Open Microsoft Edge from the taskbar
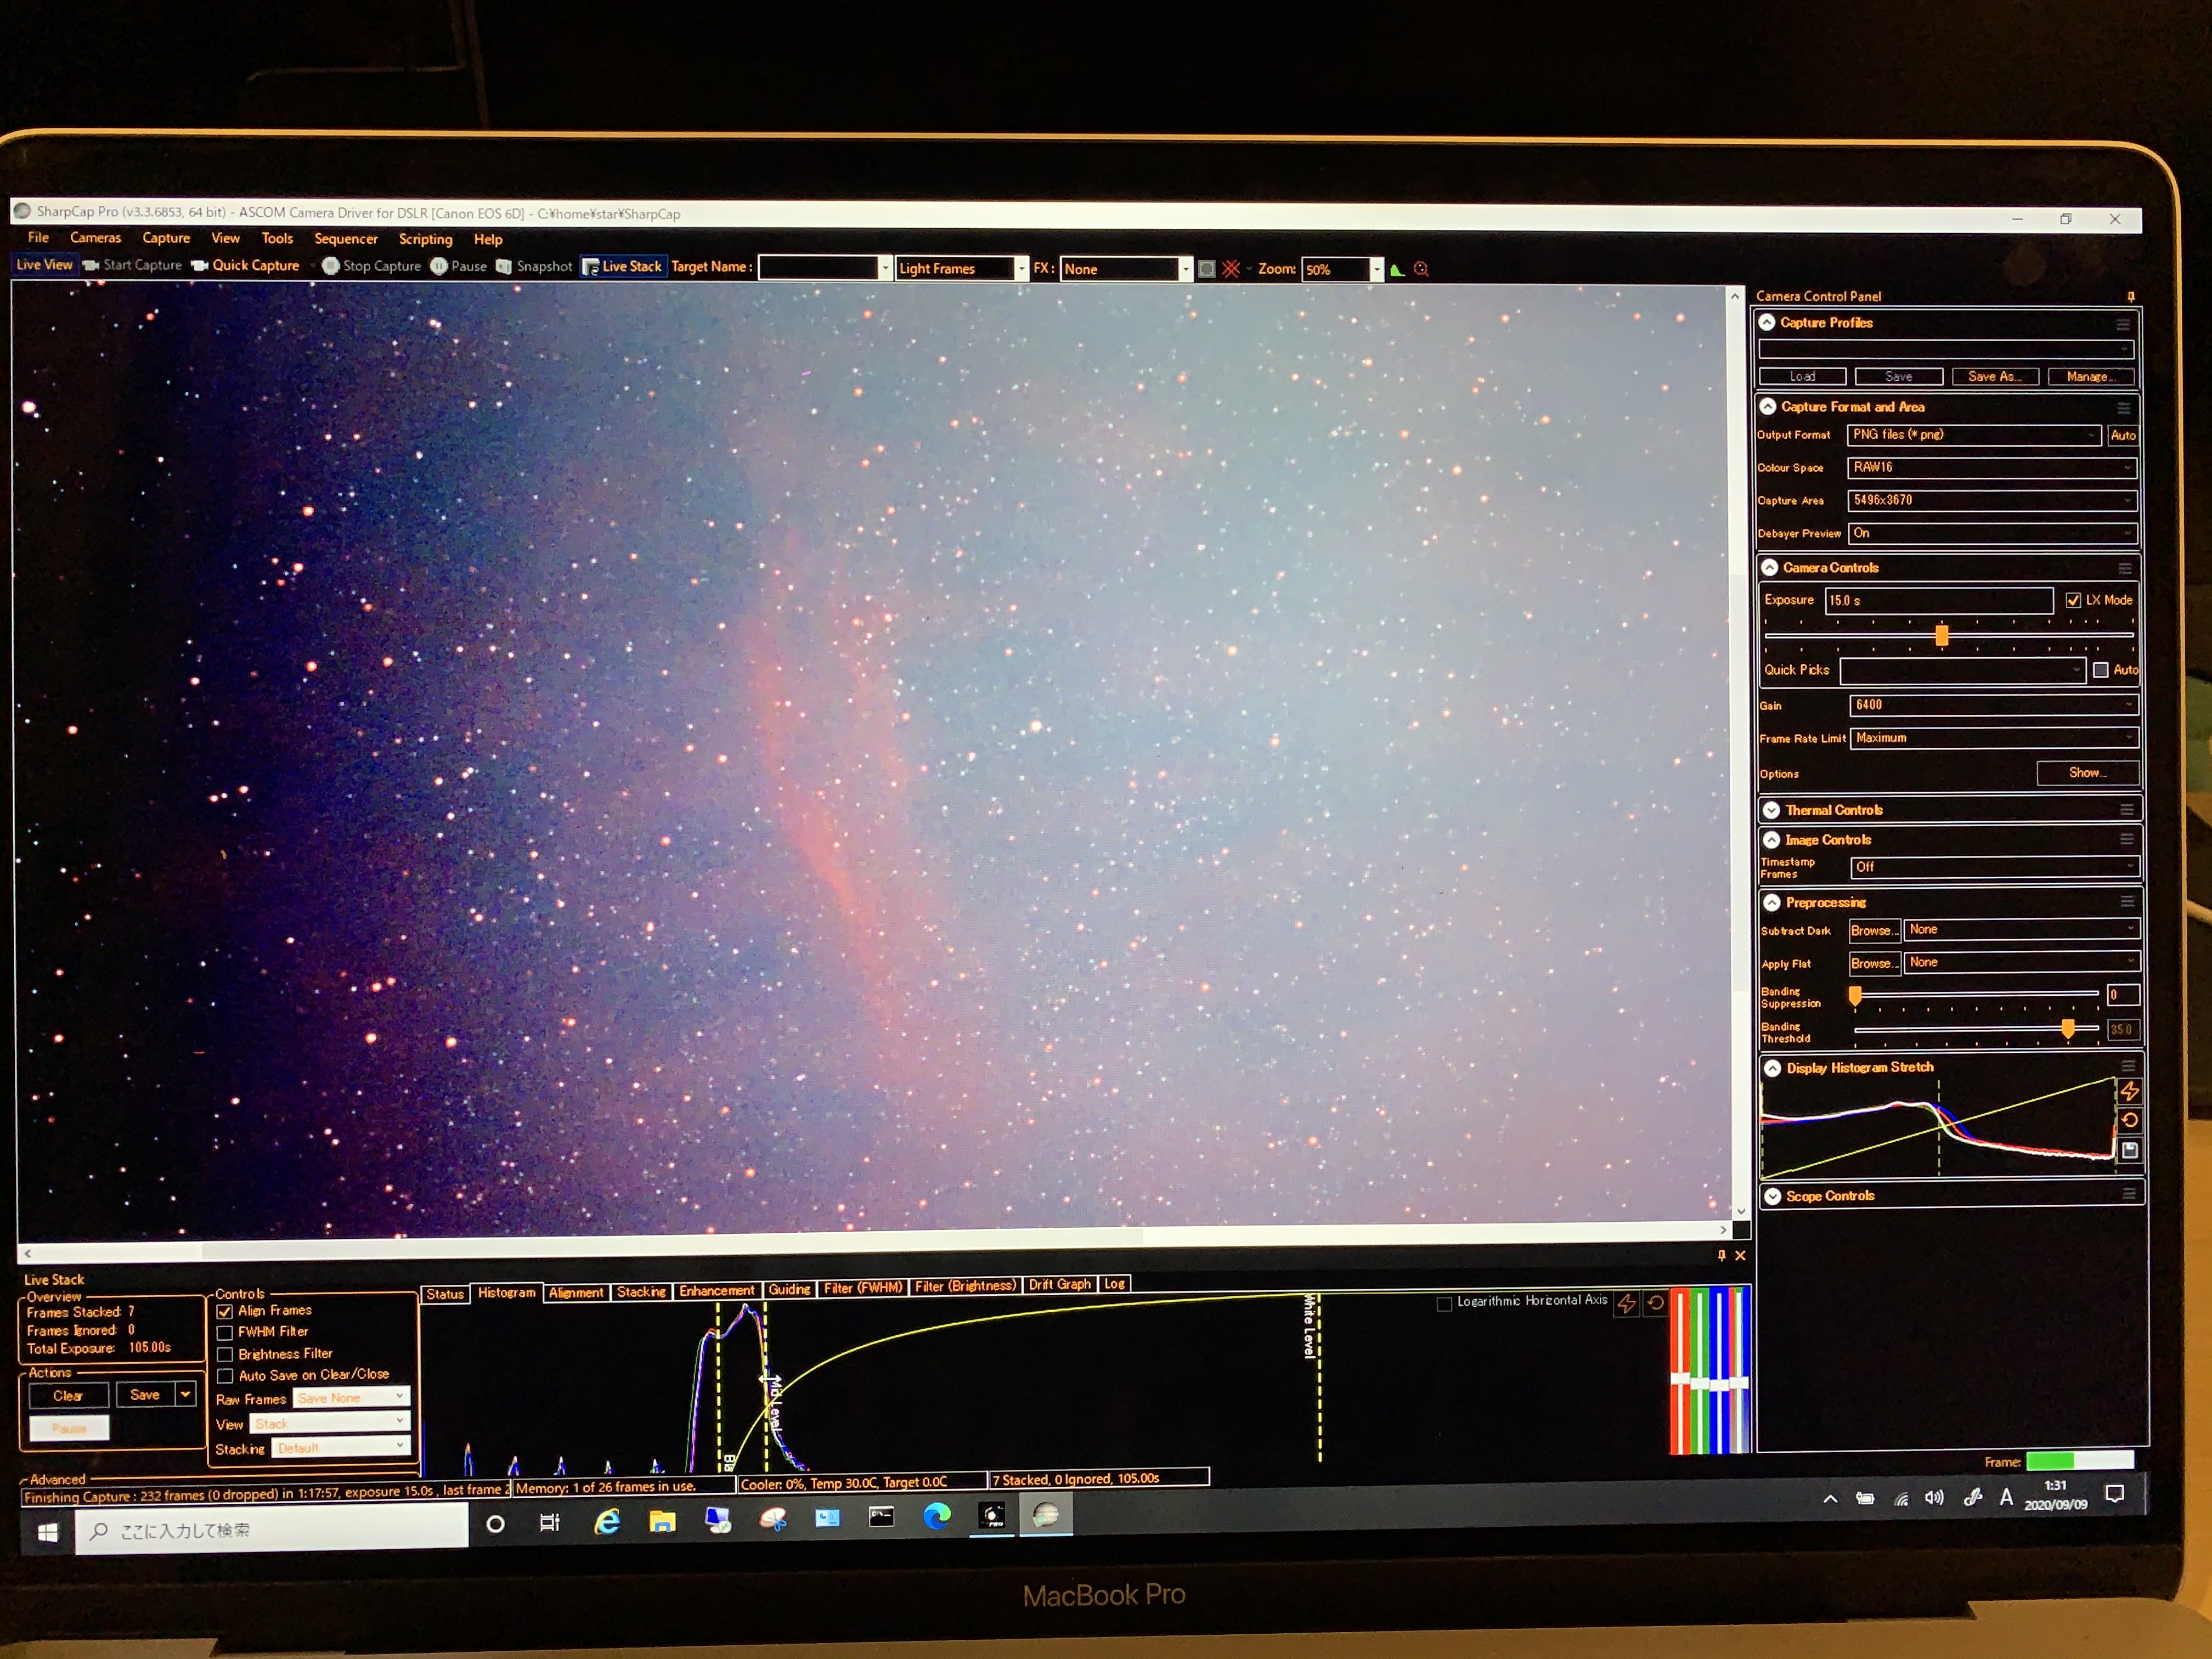 pyautogui.click(x=937, y=1517)
